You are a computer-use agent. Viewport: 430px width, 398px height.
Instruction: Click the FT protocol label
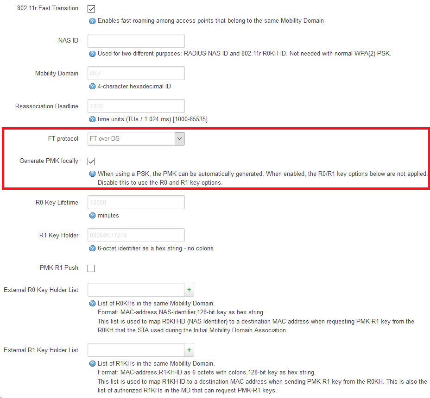point(63,138)
